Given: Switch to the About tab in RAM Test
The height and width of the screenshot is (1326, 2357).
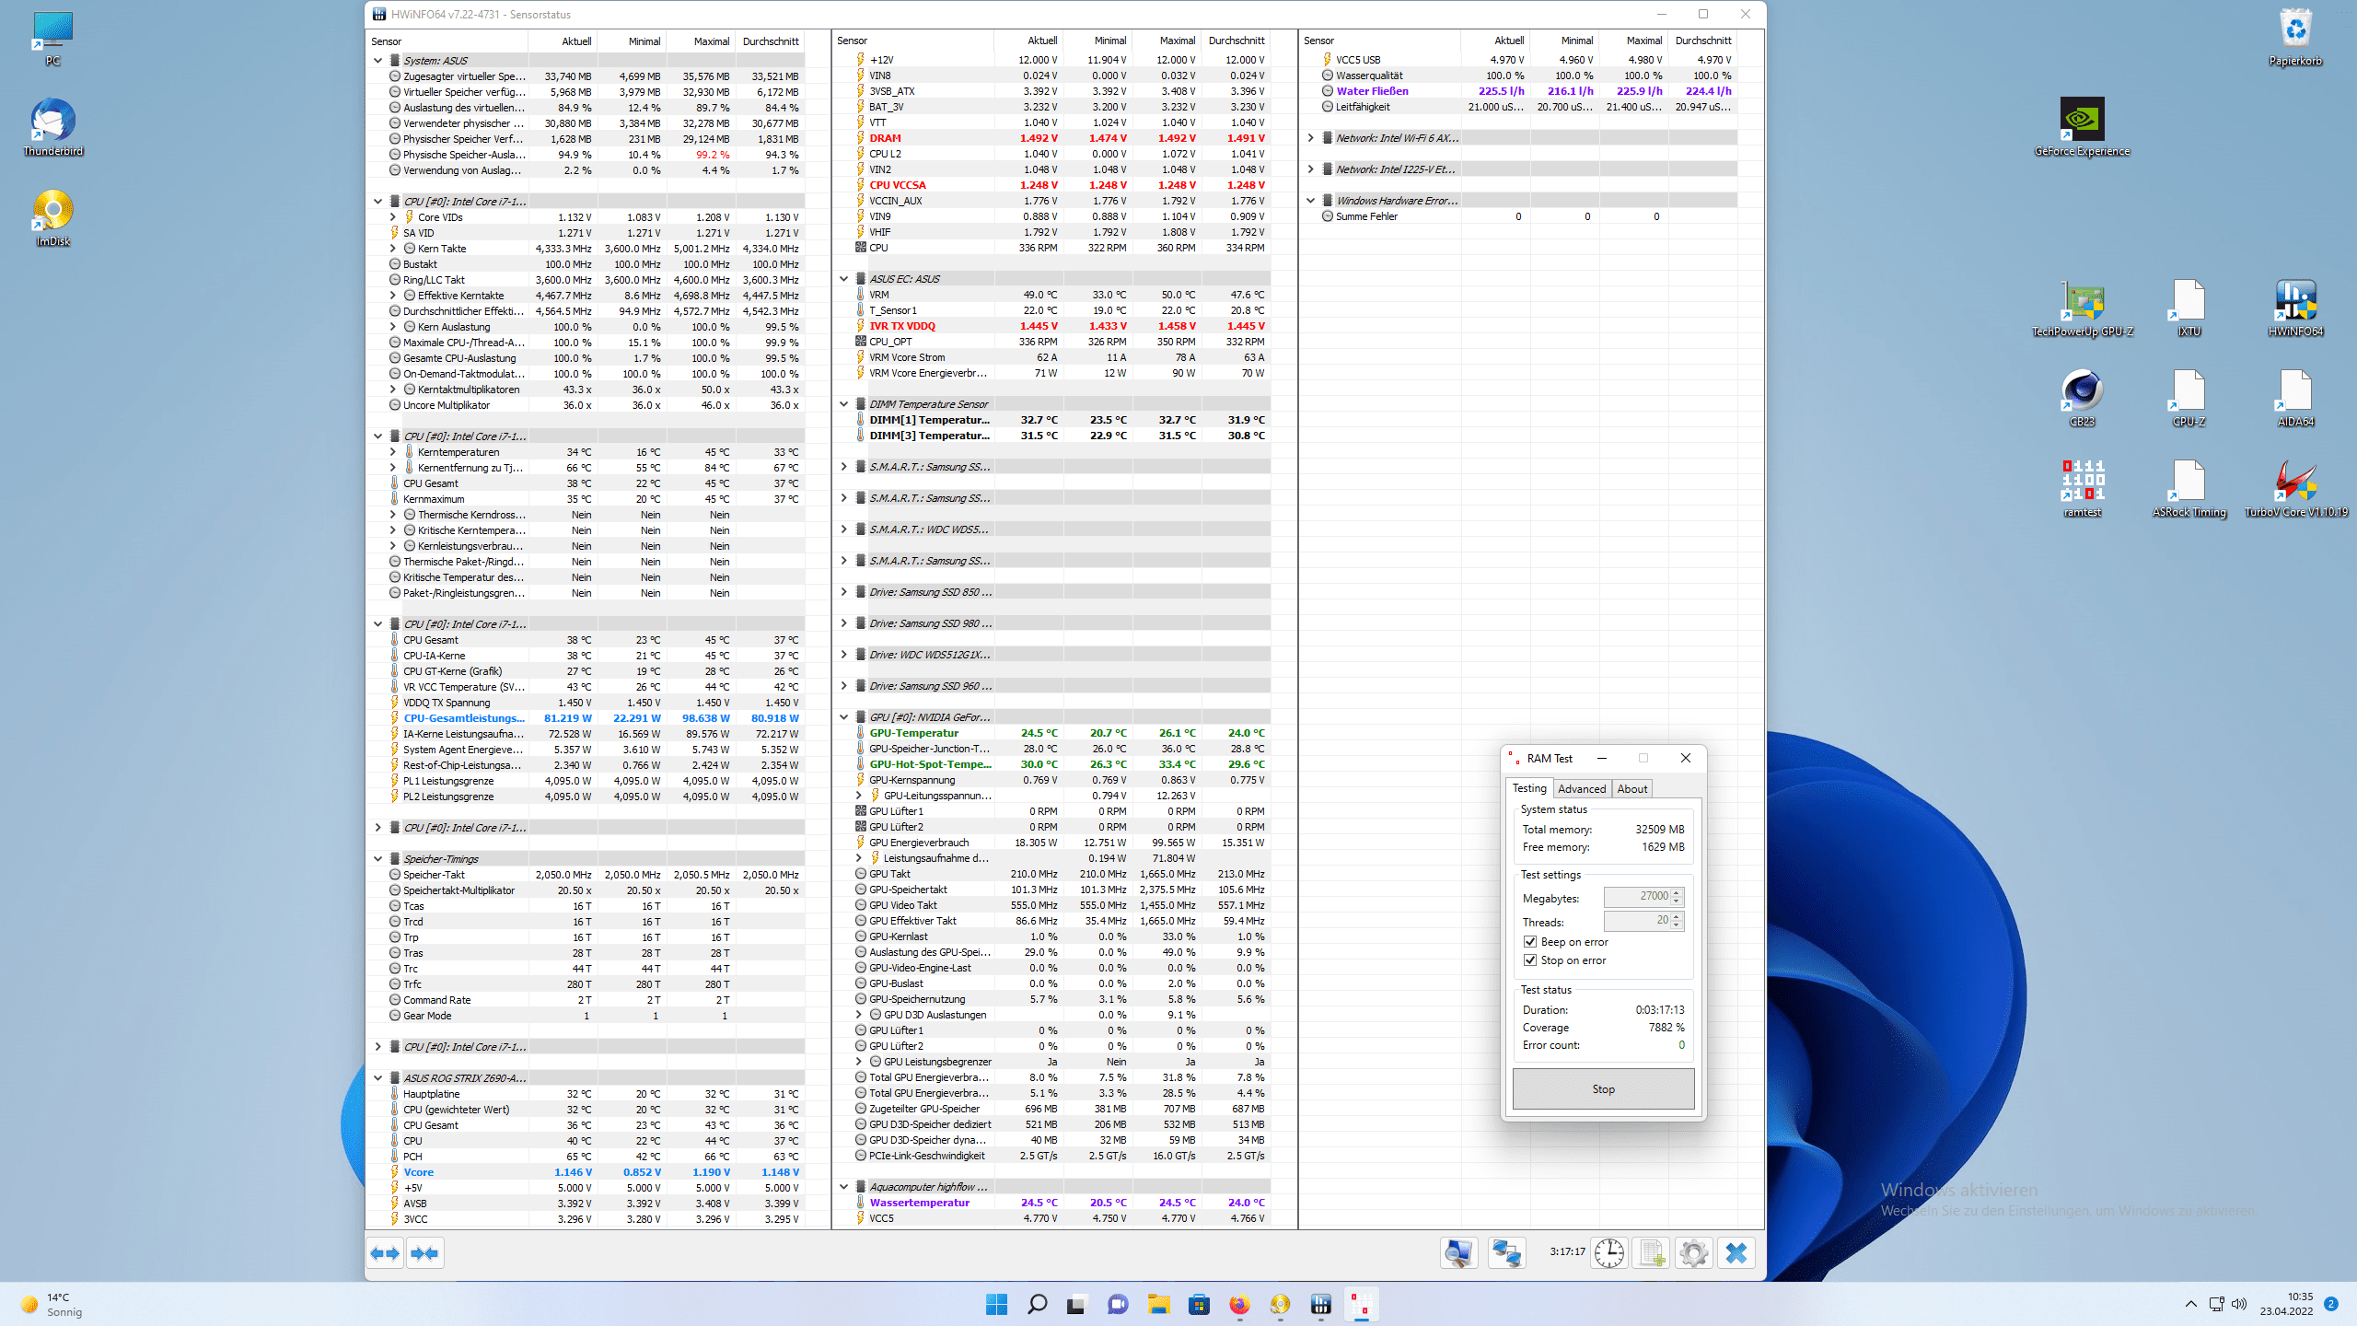Looking at the screenshot, I should coord(1632,789).
